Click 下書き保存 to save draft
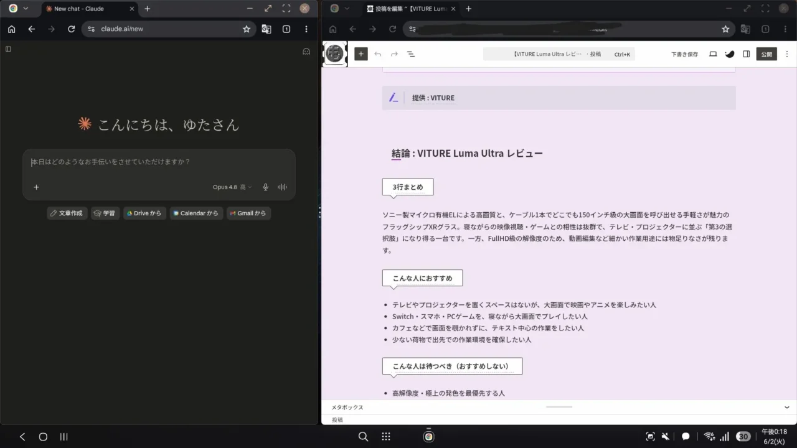797x448 pixels. [x=684, y=54]
